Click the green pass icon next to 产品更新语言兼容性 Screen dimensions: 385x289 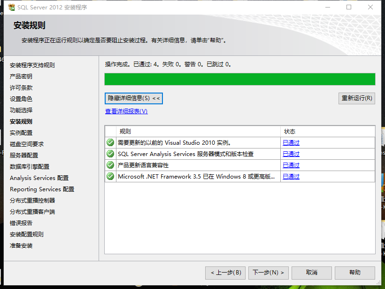tap(110, 165)
